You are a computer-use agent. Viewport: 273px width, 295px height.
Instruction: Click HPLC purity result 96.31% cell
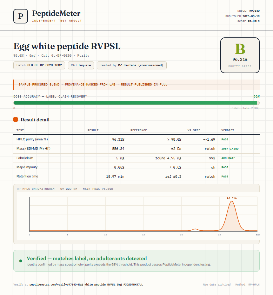(118, 139)
